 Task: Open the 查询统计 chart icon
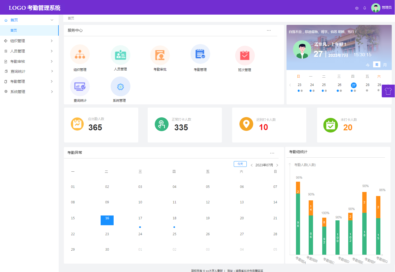tap(80, 87)
